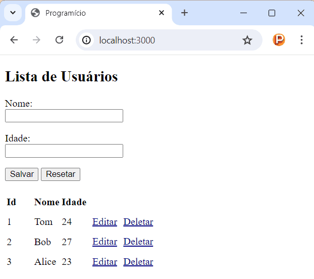Screen dimensions: 314x279
Task: Maximize the browser window
Action: [272, 13]
